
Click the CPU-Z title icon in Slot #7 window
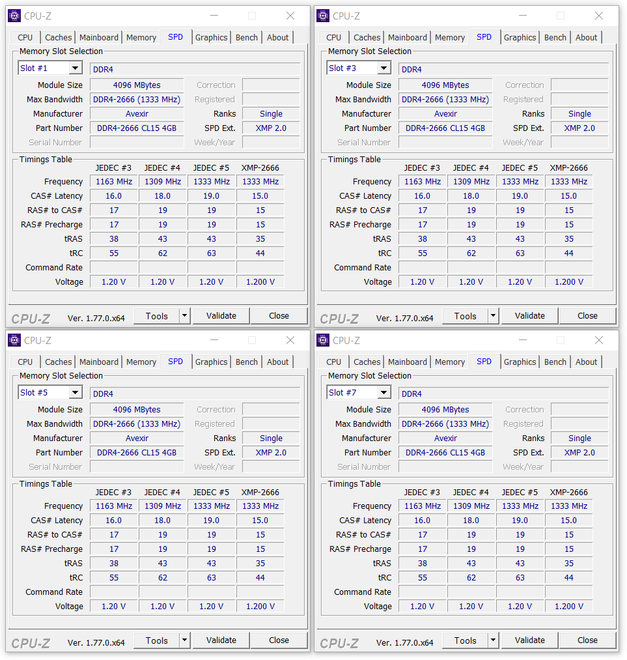323,340
